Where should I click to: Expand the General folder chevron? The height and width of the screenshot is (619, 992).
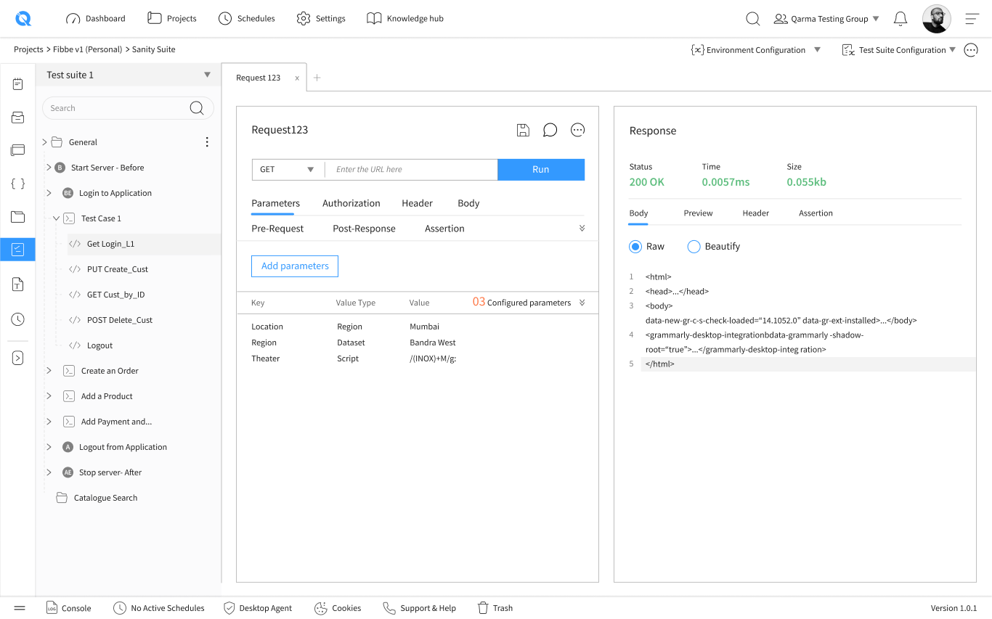[44, 142]
